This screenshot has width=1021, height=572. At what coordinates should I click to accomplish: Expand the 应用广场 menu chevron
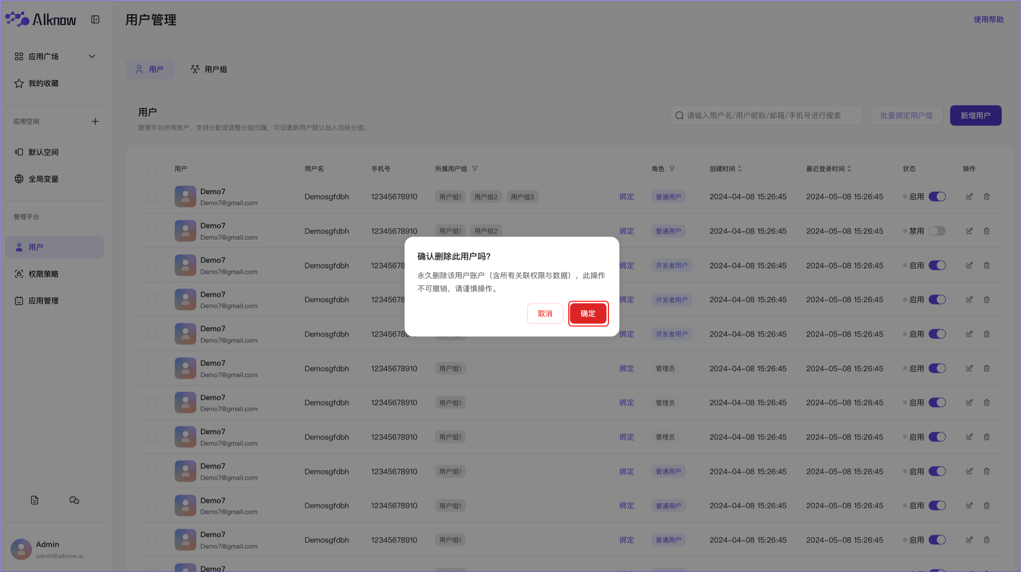(x=92, y=56)
